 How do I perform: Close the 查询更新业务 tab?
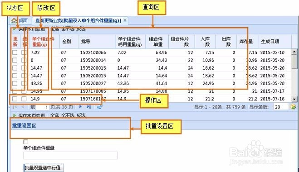point(125,20)
